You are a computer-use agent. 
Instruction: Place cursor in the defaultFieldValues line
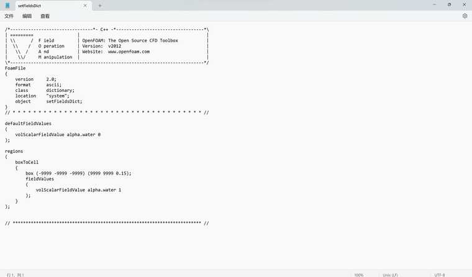[28, 124]
